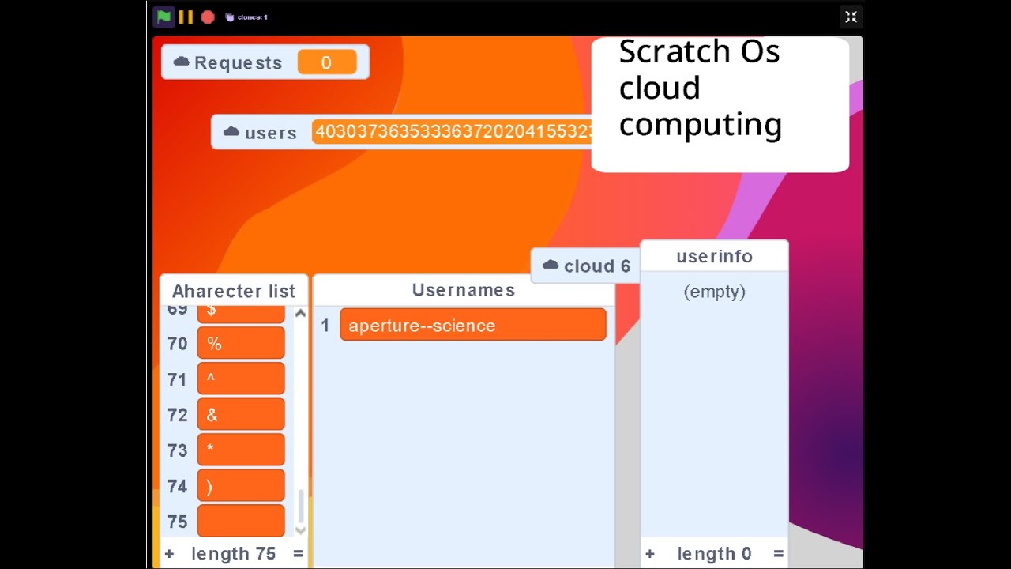Screen dimensions: 1011x569
Task: Pause the project with the yellow pause button
Action: [x=186, y=17]
